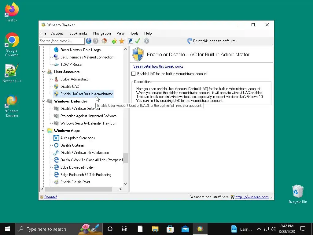The height and width of the screenshot is (235, 313).
Task: Open the View menu
Action: 120,33
